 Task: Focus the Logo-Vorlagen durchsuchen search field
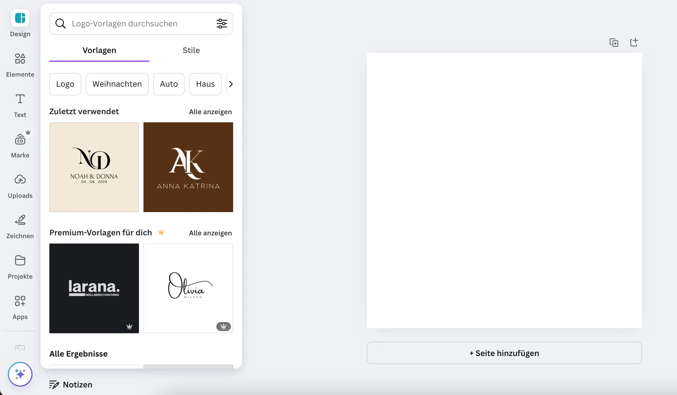[x=141, y=24]
